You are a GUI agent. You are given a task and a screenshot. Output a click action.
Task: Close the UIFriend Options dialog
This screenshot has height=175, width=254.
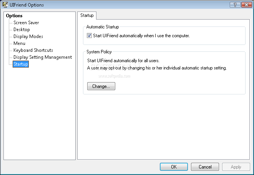click(246, 5)
